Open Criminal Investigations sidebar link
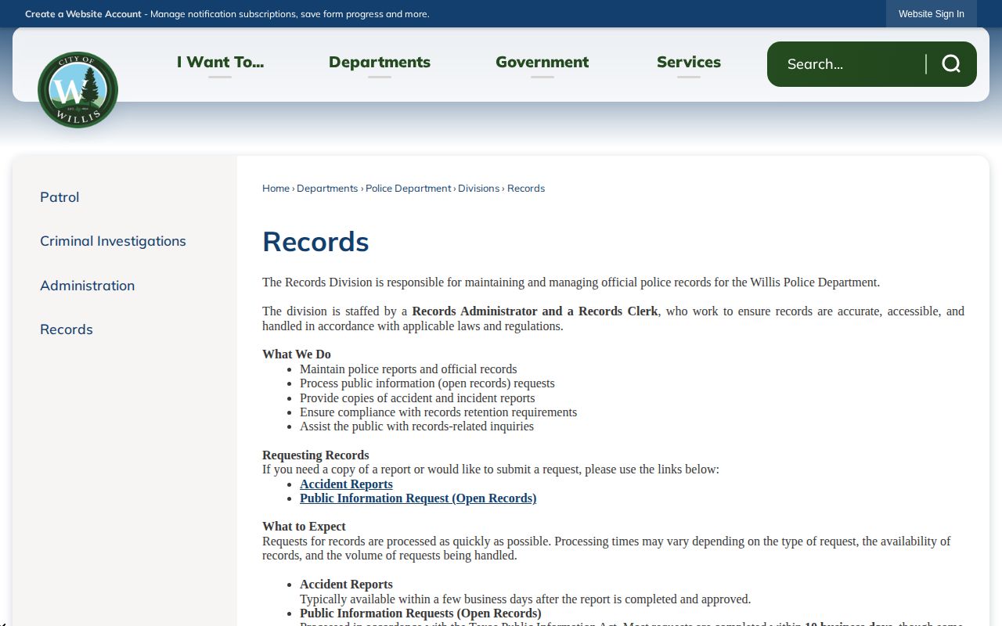Viewport: 1002px width, 626px height. click(x=113, y=241)
